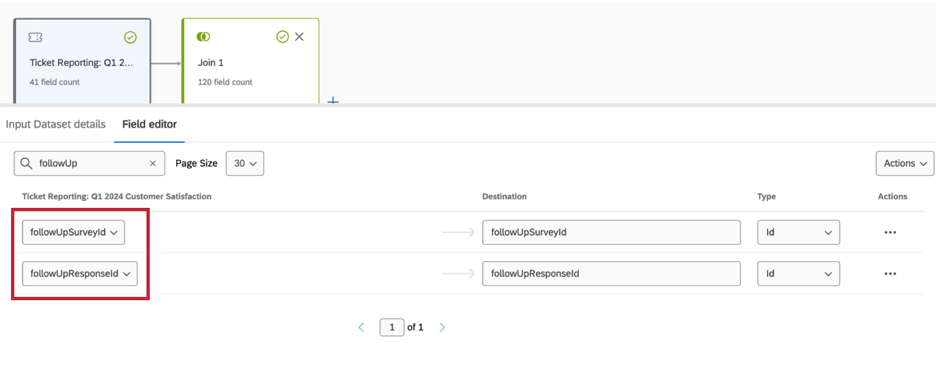Click the search magnifier icon

point(26,163)
